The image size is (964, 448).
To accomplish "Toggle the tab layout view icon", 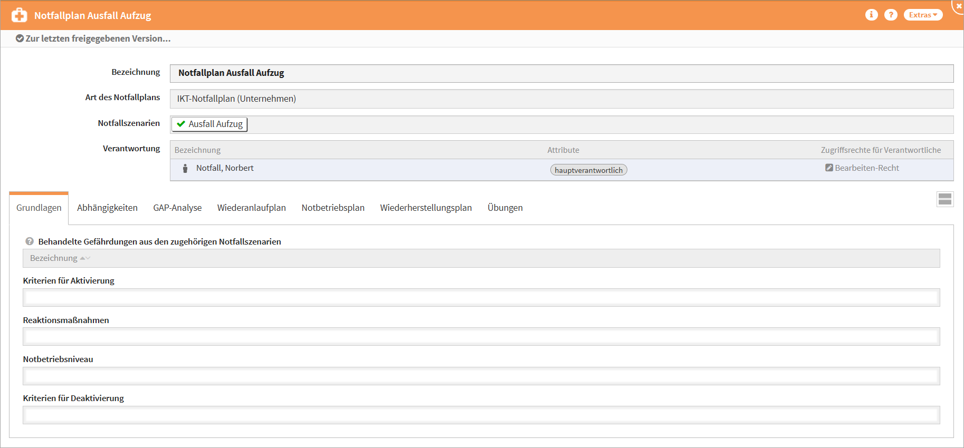I will 944,199.
